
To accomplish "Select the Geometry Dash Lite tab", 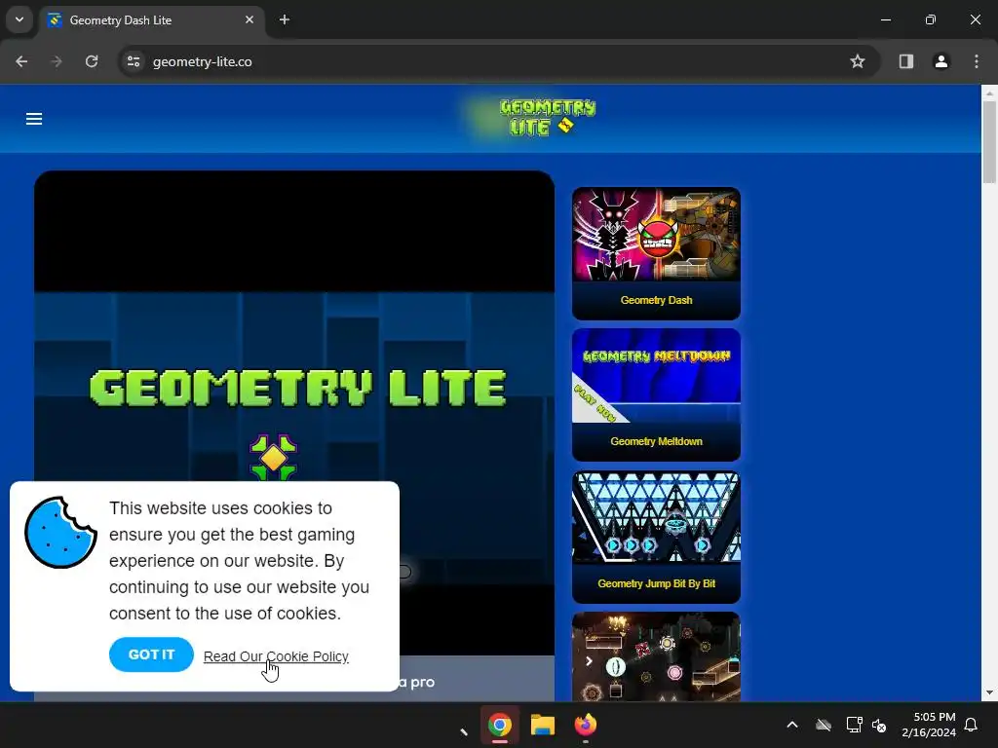I will point(152,20).
